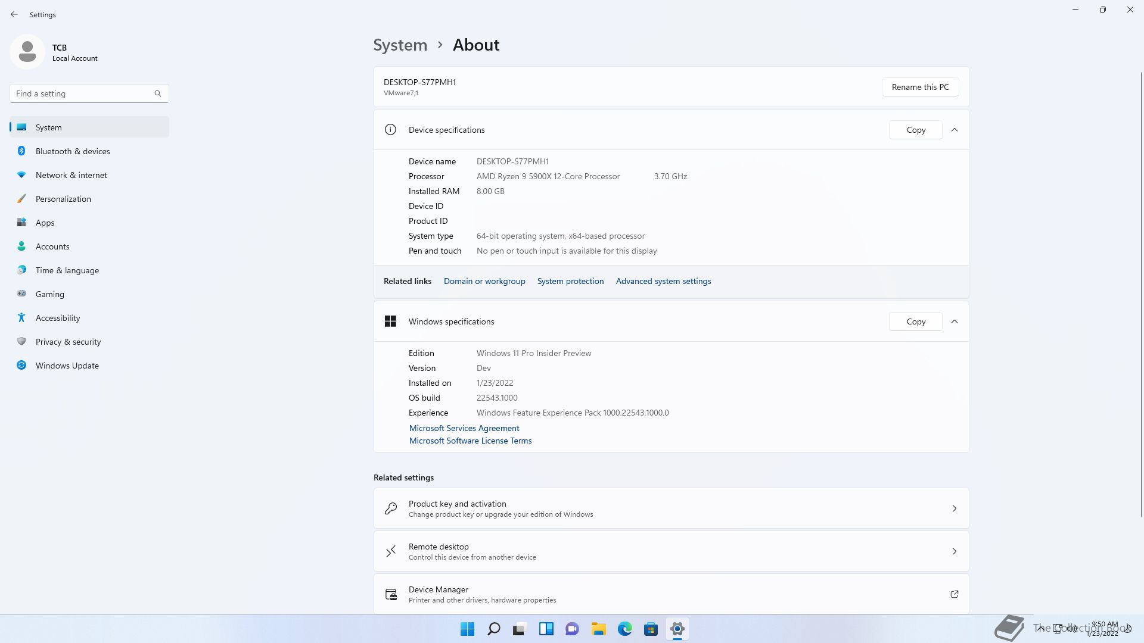Open Bluetooth & devices settings

point(89,151)
